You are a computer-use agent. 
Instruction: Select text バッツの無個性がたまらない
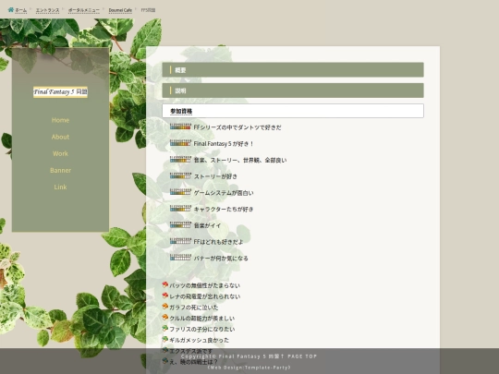[x=204, y=285]
